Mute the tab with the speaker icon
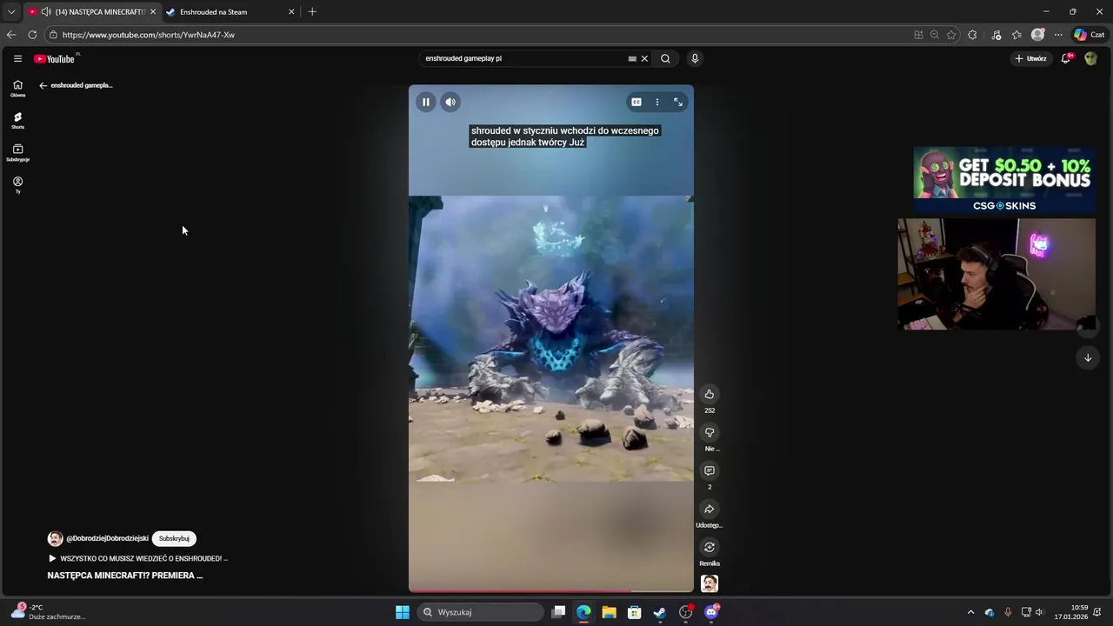The width and height of the screenshot is (1113, 626). pyautogui.click(x=45, y=12)
